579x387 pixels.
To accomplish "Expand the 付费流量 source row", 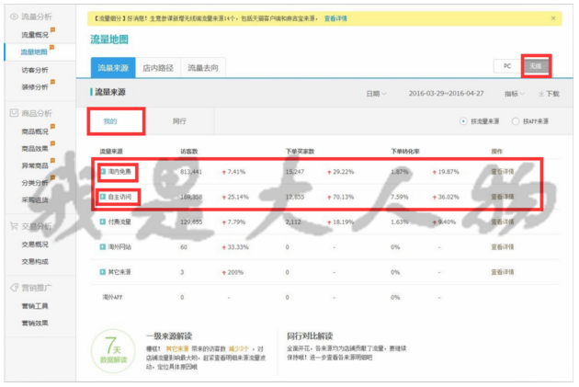I will click(x=103, y=222).
